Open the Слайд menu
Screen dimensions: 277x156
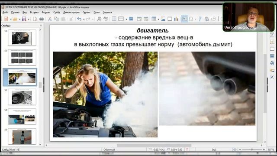click(x=57, y=13)
